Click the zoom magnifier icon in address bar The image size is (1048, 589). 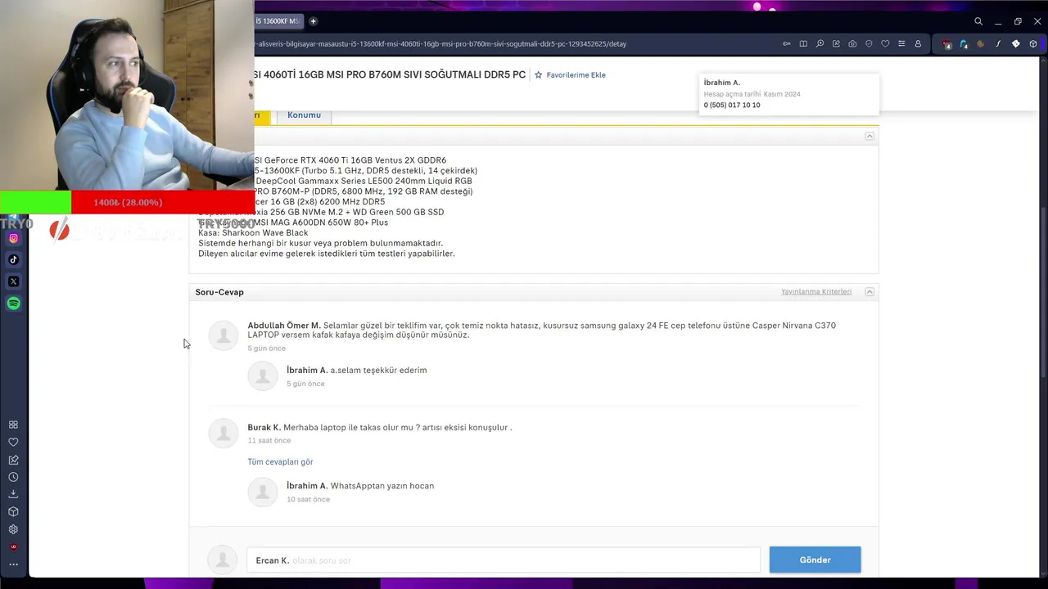[x=820, y=43]
